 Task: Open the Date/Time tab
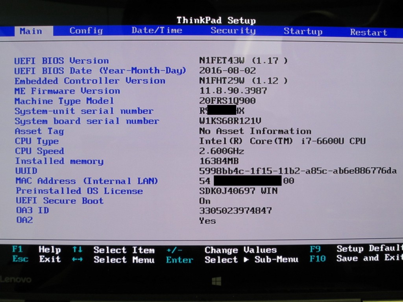(x=157, y=30)
